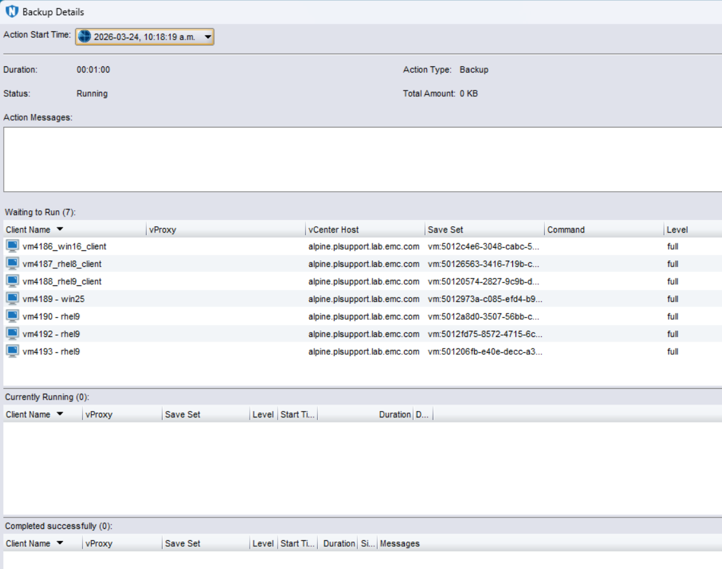Click vCenter host cell in vm4186_win16_client row

coord(364,247)
